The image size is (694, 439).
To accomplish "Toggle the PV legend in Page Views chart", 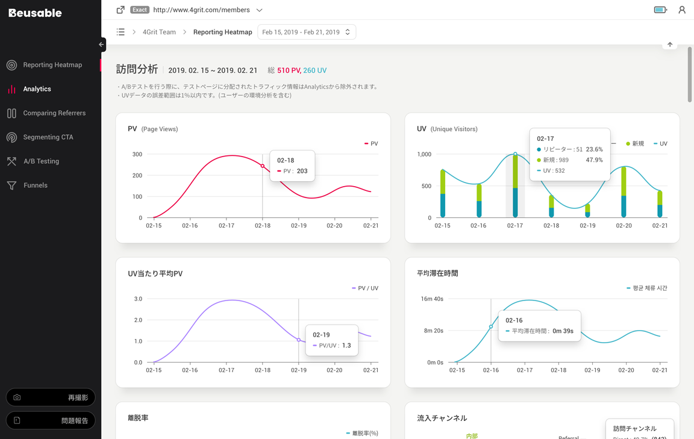I will point(371,144).
